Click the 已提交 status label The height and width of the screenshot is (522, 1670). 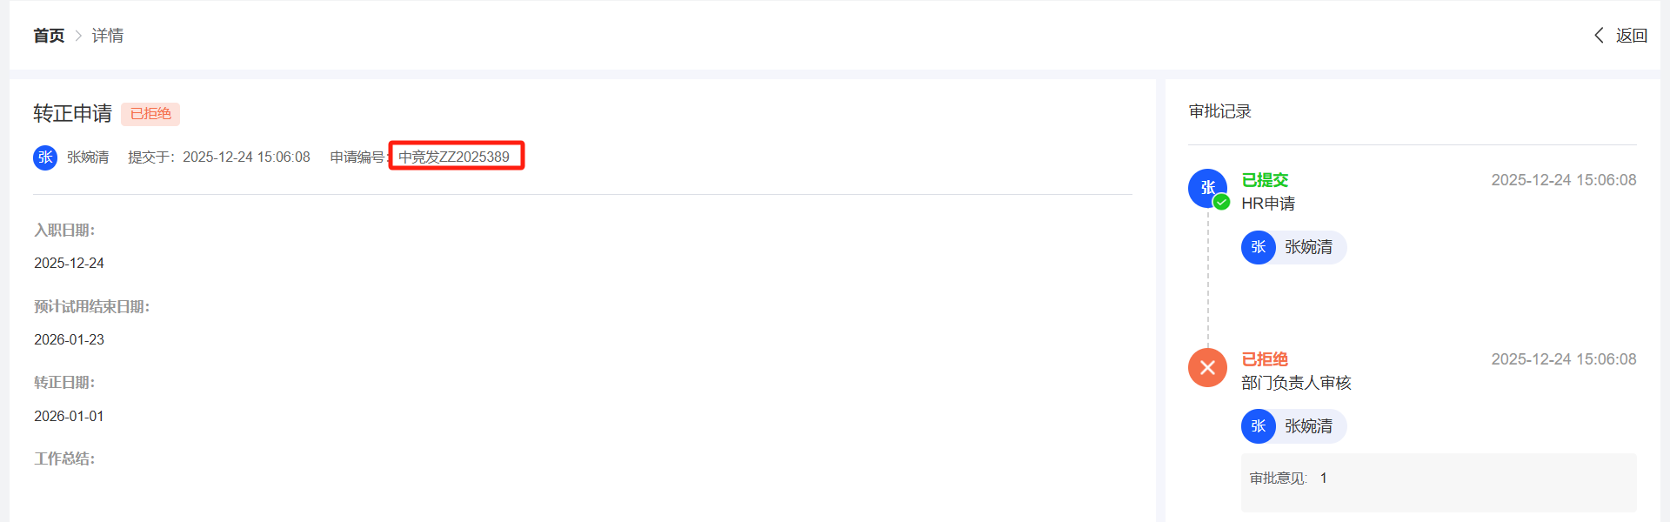click(x=1265, y=180)
